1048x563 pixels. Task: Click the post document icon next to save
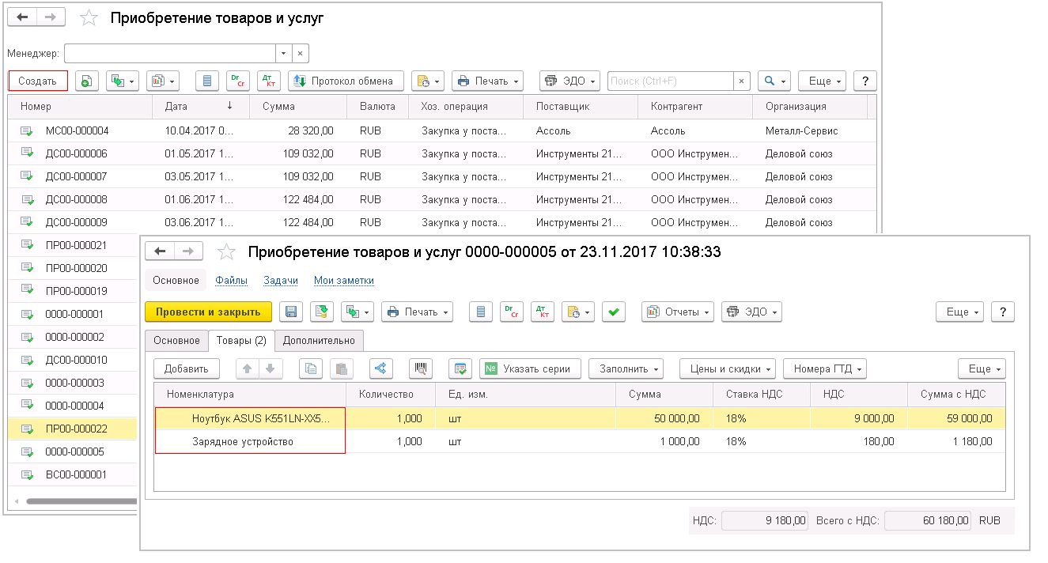pyautogui.click(x=322, y=312)
